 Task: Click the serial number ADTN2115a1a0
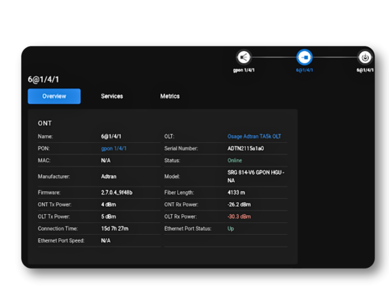click(245, 148)
